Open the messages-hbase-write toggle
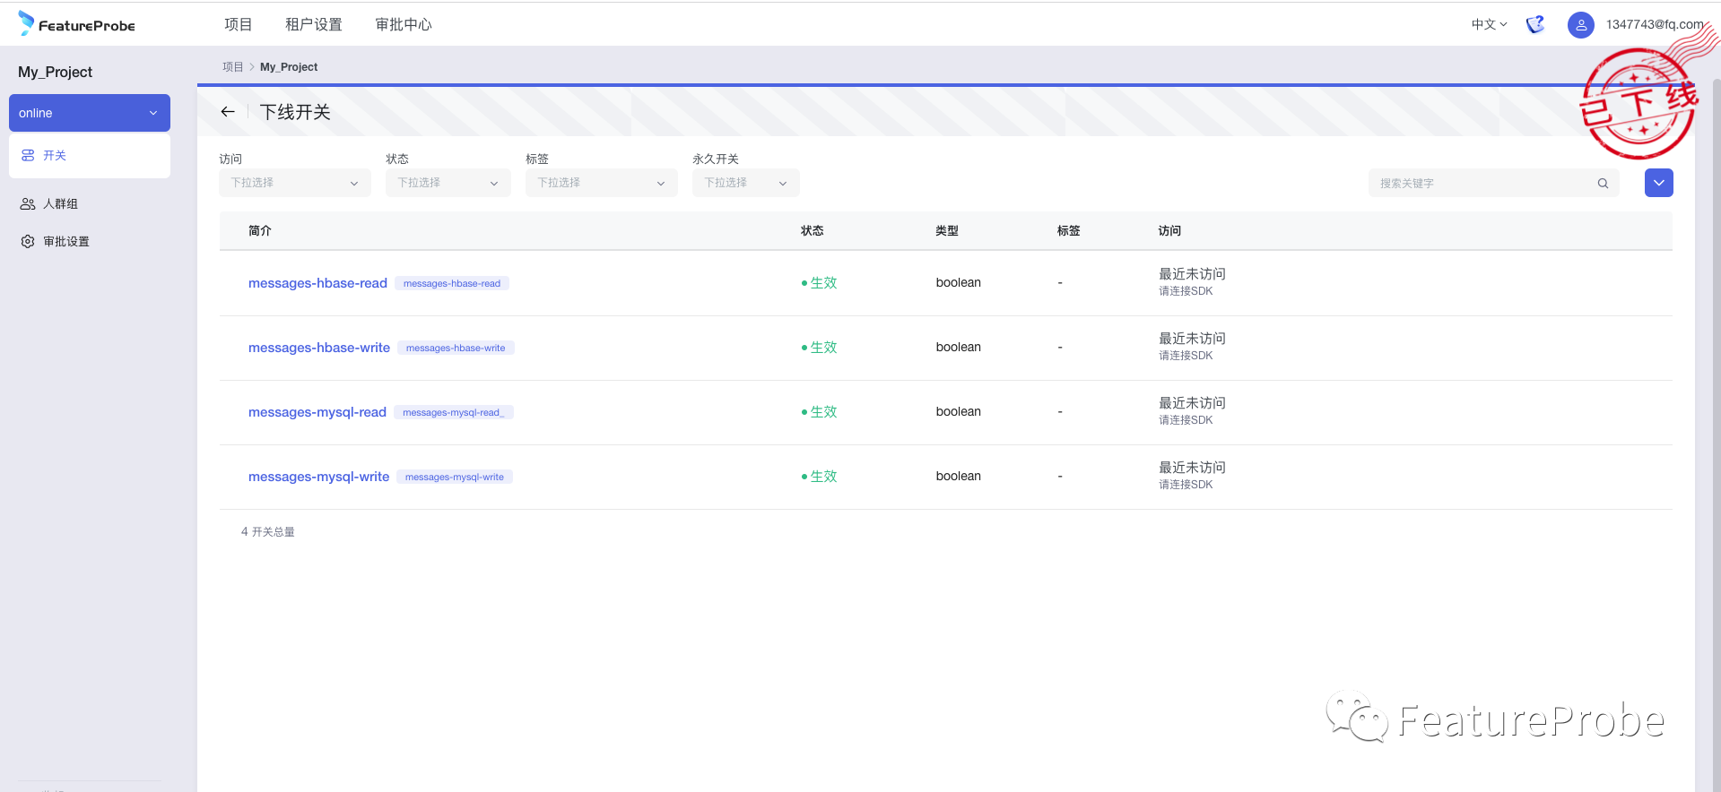 point(319,348)
